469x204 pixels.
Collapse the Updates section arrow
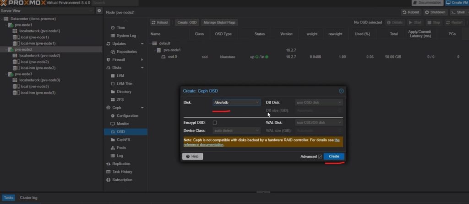(142, 44)
